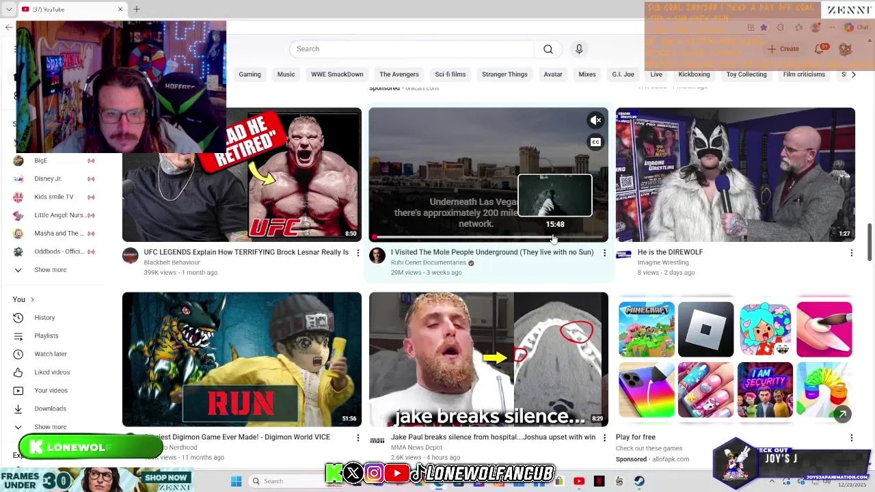The width and height of the screenshot is (875, 492).
Task: Open options menu for Mole People video
Action: click(x=604, y=253)
